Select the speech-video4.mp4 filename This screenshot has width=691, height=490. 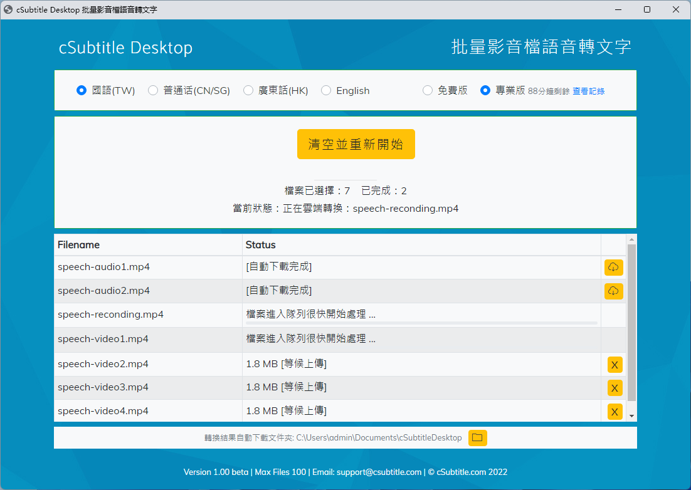[103, 411]
